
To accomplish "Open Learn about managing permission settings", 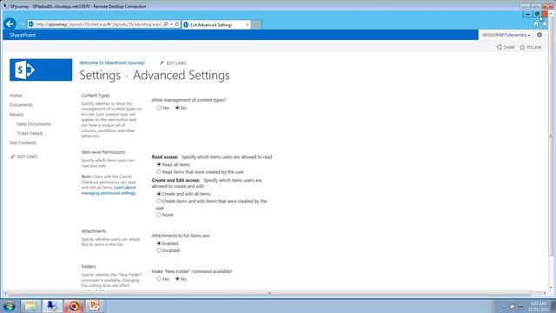I will [x=109, y=190].
